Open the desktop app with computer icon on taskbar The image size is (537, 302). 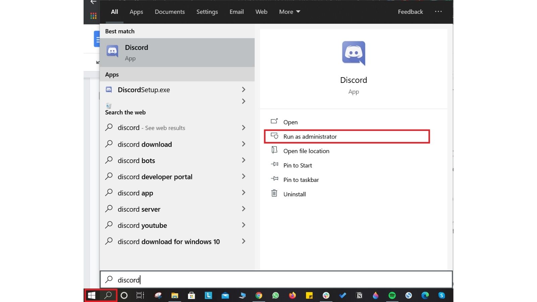pyautogui.click(x=242, y=295)
